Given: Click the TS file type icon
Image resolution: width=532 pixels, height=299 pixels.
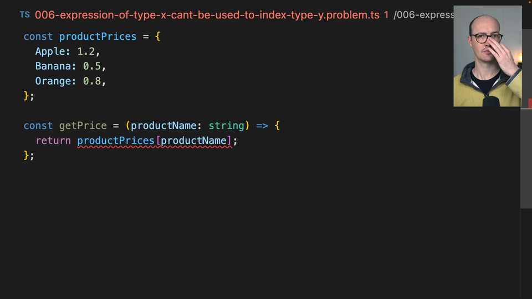Looking at the screenshot, I should tap(24, 15).
